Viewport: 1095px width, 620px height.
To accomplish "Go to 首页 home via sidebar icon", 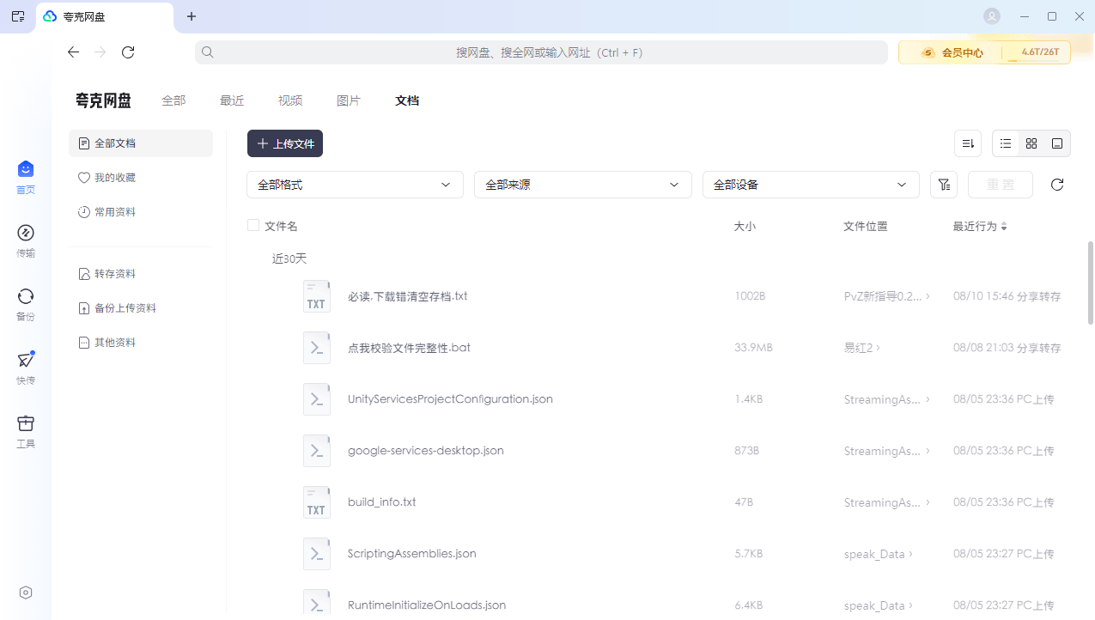I will [25, 176].
